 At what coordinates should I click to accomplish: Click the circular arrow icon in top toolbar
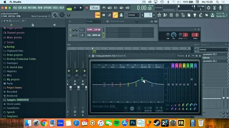(x=208, y=8)
